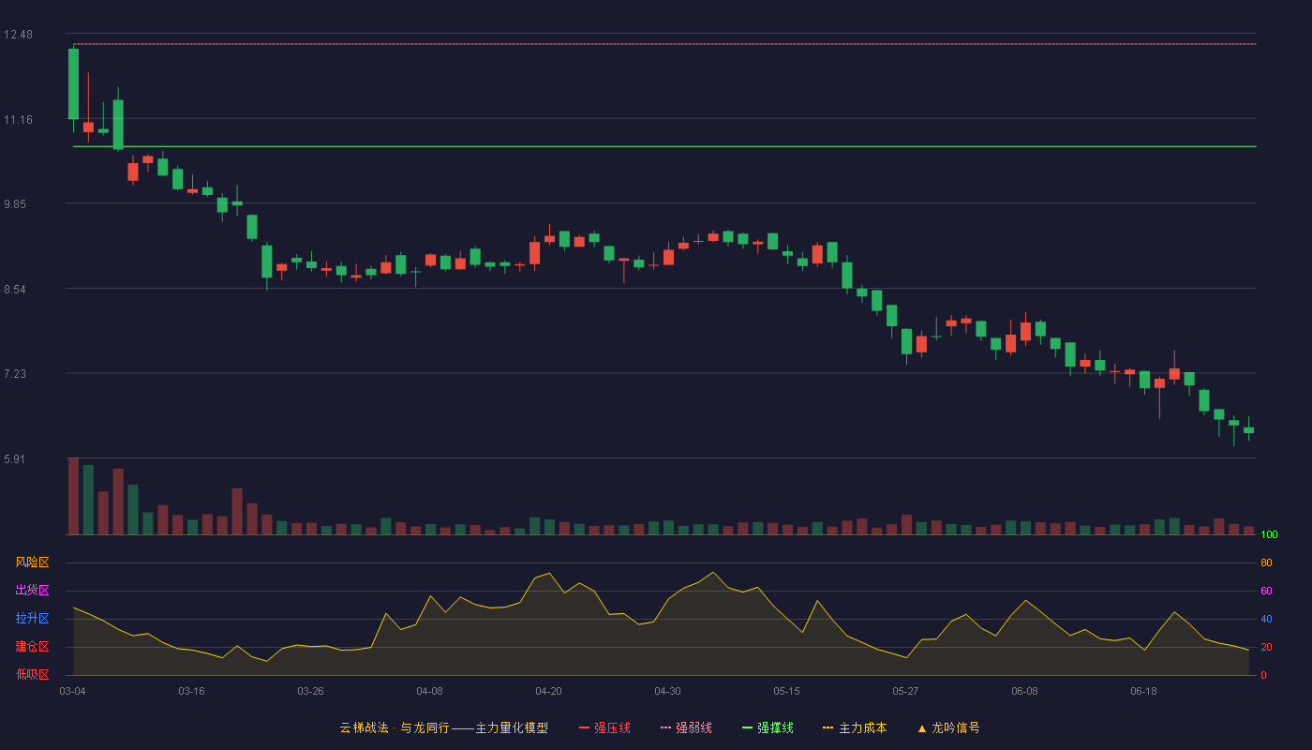
Task: Click the 04-08 date label
Action: [x=429, y=691]
